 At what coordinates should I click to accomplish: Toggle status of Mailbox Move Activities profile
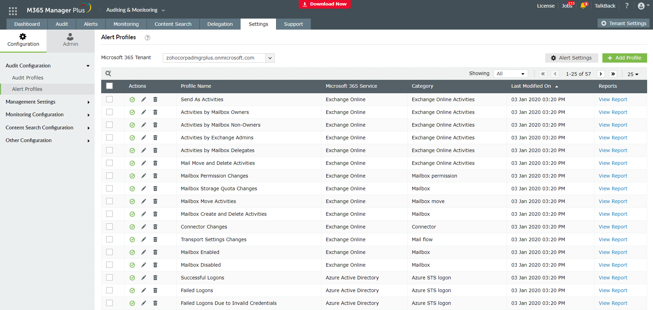[x=132, y=201]
